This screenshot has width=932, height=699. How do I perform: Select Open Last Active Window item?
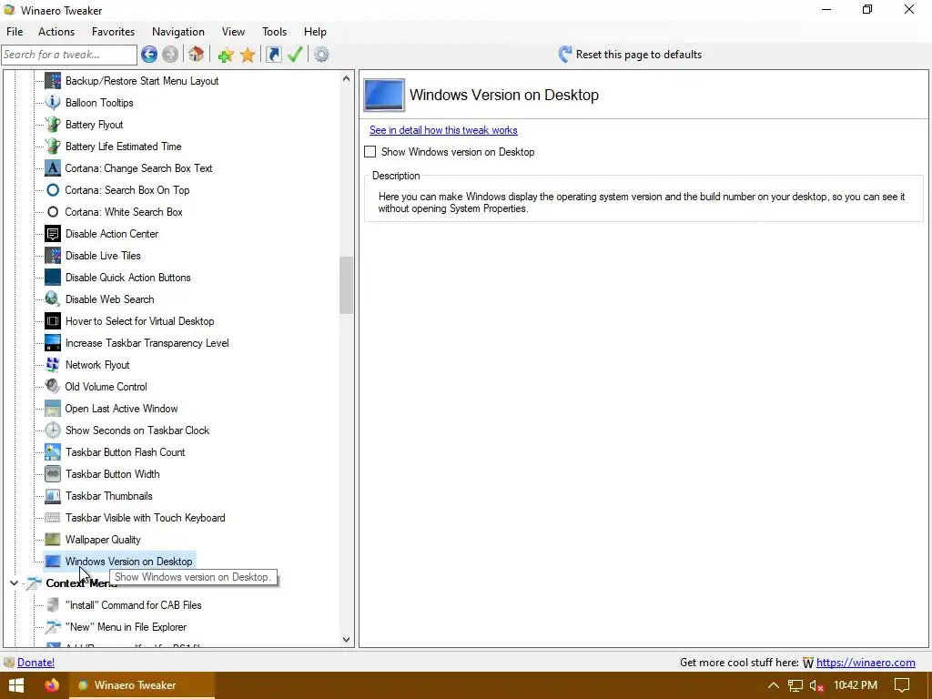(x=121, y=409)
